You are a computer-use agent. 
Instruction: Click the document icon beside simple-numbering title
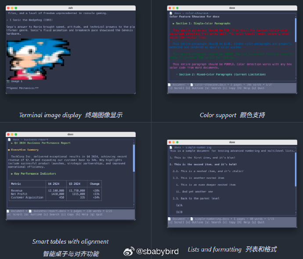coord(171,147)
